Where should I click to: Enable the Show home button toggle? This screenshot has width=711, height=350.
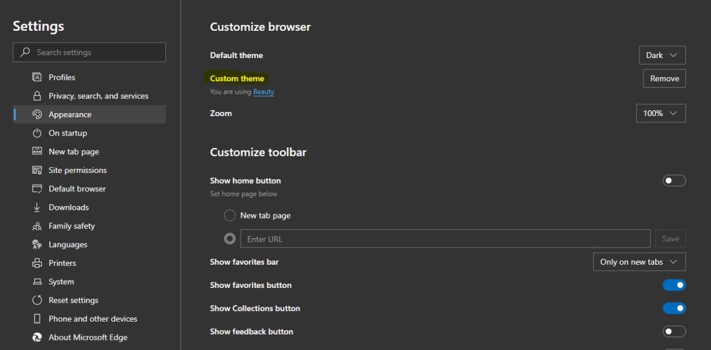[x=674, y=180]
